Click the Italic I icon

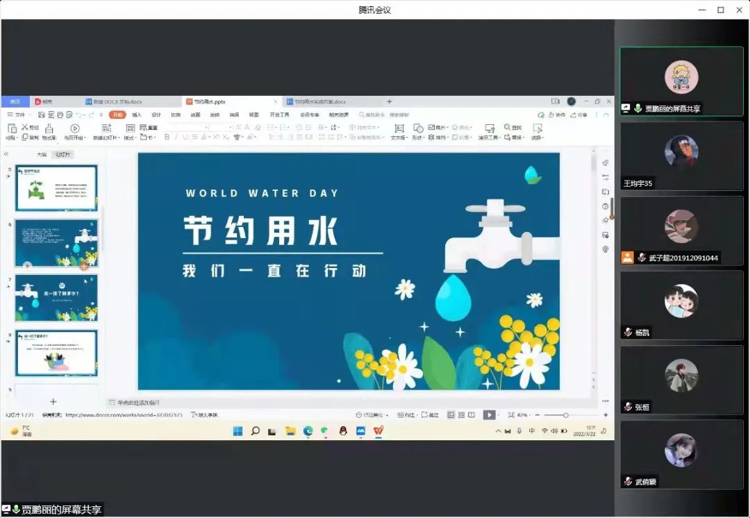coord(176,137)
